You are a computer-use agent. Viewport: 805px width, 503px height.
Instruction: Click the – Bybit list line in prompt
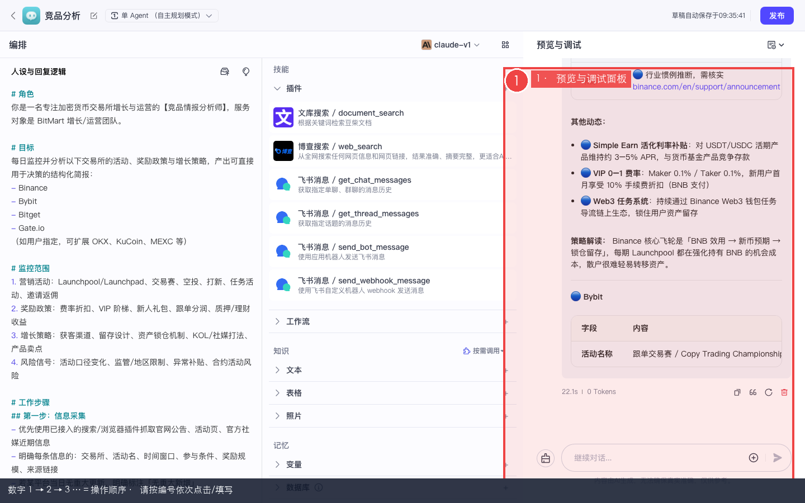tap(24, 201)
